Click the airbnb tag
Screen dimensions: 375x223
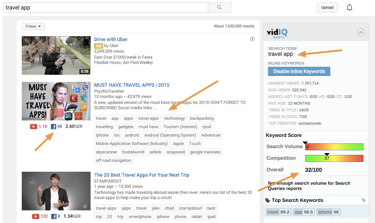coord(156,152)
